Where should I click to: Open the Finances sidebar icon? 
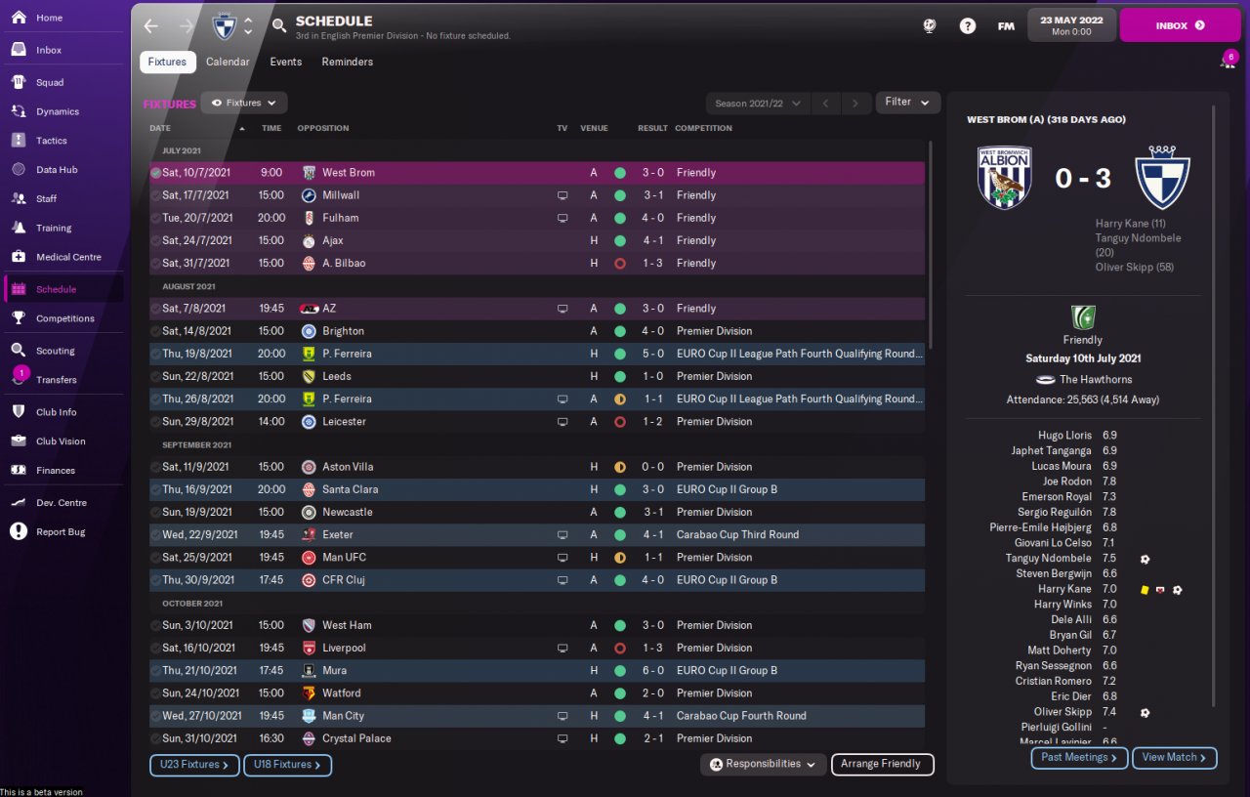coord(19,470)
